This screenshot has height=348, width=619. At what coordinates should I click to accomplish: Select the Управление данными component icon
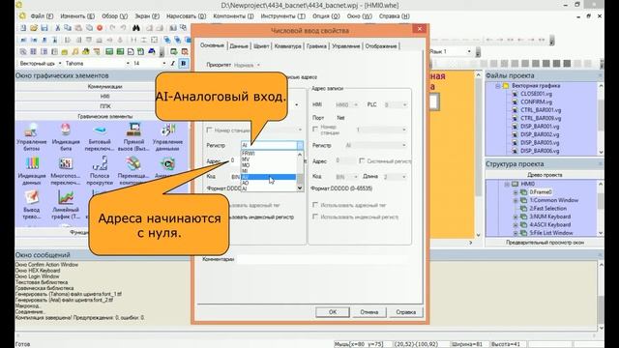click(x=167, y=130)
